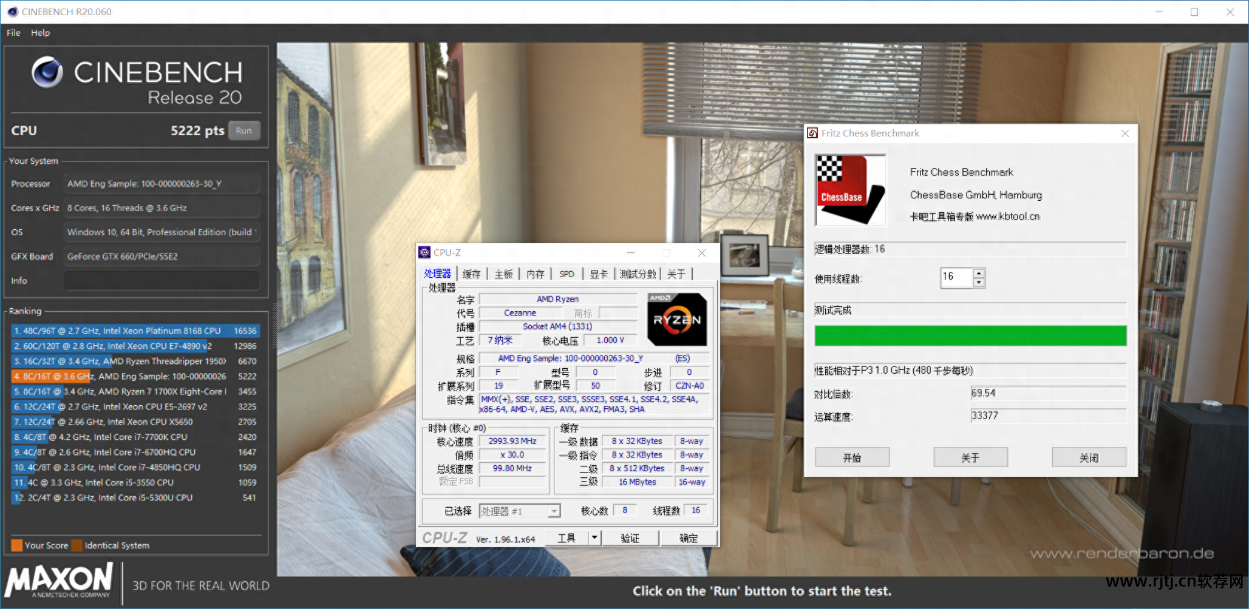The width and height of the screenshot is (1249, 609).
Task: Open the File menu
Action: (13, 33)
